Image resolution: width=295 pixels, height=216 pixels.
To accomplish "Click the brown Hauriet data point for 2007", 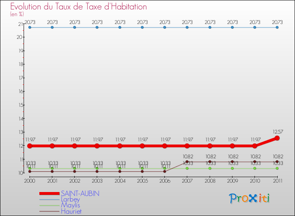I will (187, 161).
